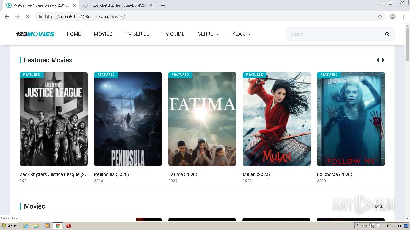The image size is (410, 230).
Task: Go back in browser history
Action: (x=7, y=17)
